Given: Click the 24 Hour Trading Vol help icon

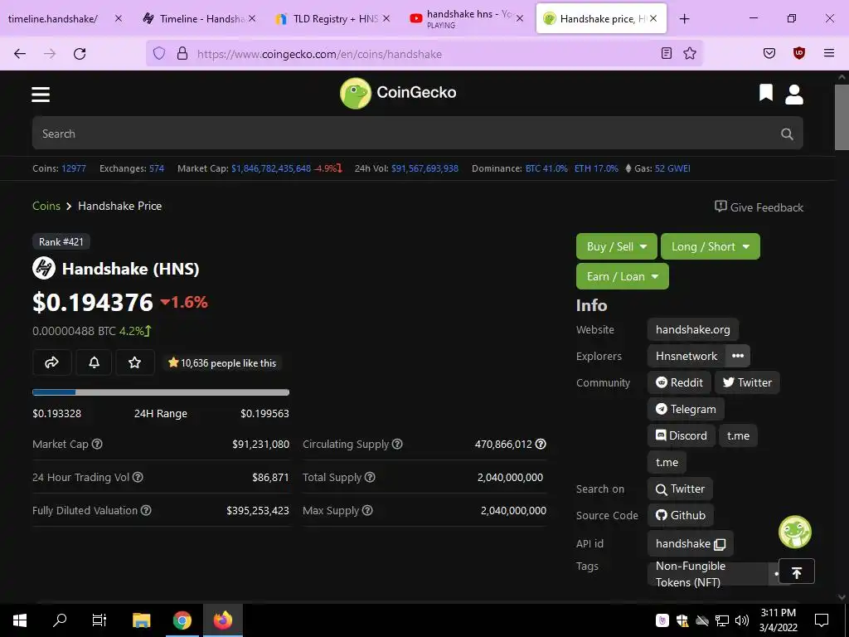Looking at the screenshot, I should (x=138, y=477).
